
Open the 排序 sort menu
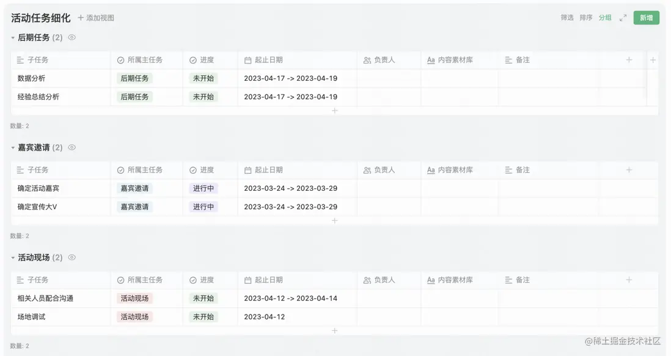pyautogui.click(x=586, y=18)
